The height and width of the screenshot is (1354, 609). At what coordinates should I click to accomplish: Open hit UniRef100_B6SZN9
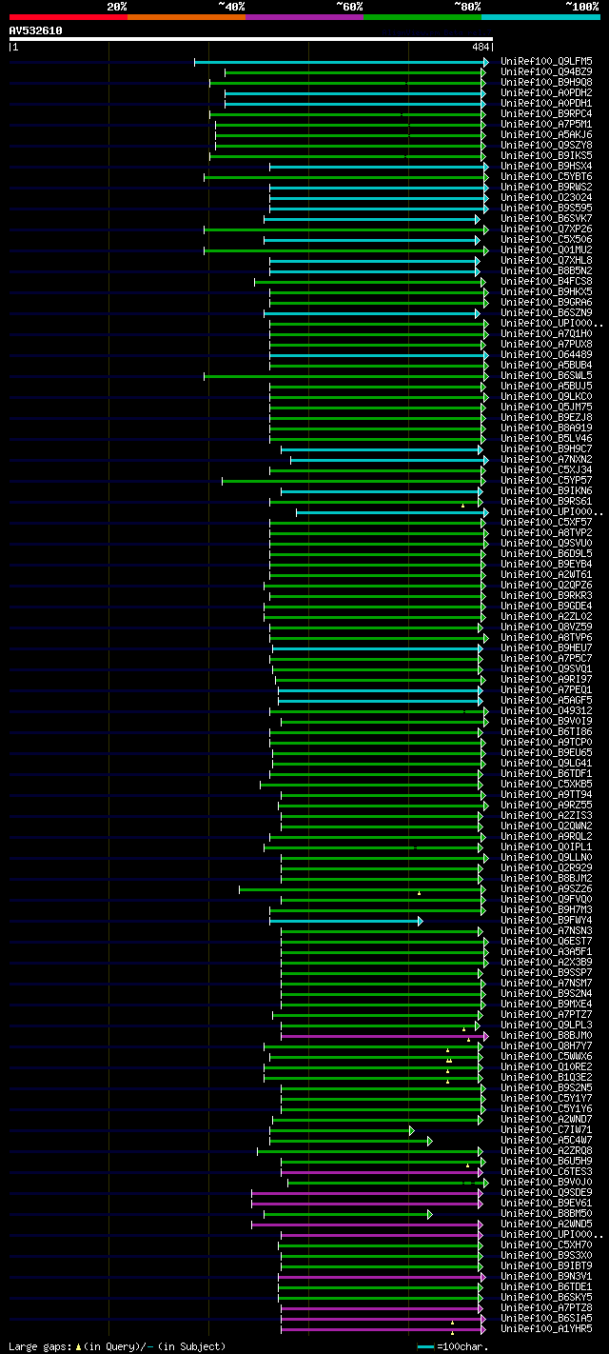coord(546,313)
